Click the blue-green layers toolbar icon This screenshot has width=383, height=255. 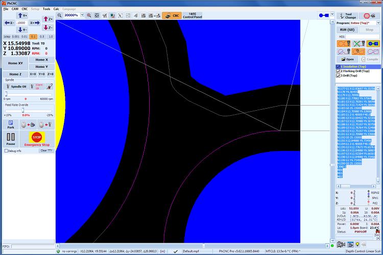tap(112, 15)
